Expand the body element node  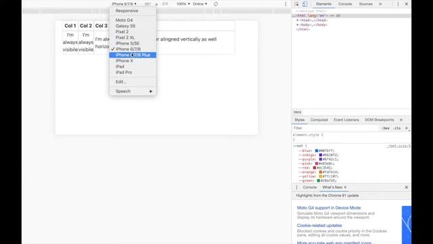(298, 24)
